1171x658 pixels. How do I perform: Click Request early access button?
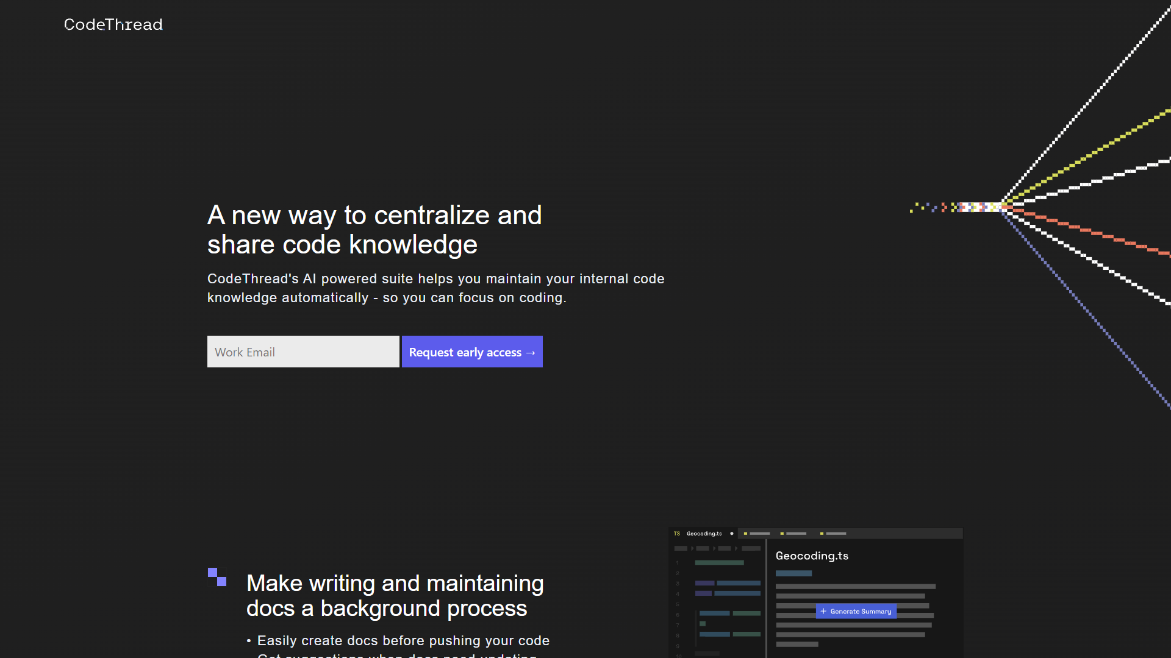click(472, 352)
